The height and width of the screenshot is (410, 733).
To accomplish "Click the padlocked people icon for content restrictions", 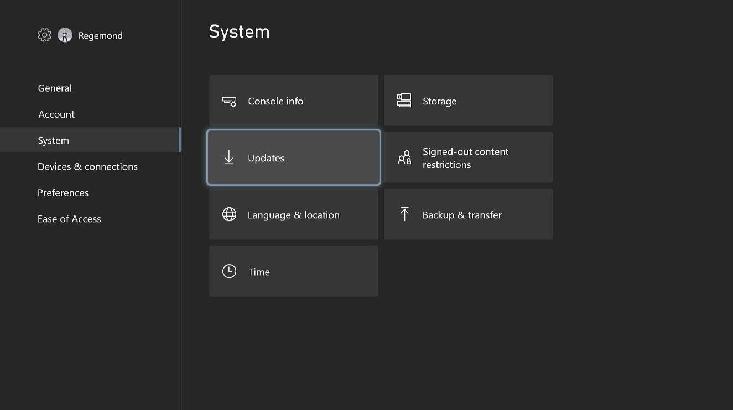I will point(404,157).
